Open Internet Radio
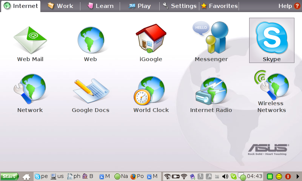The width and height of the screenshot is (302, 181). pyautogui.click(x=211, y=95)
